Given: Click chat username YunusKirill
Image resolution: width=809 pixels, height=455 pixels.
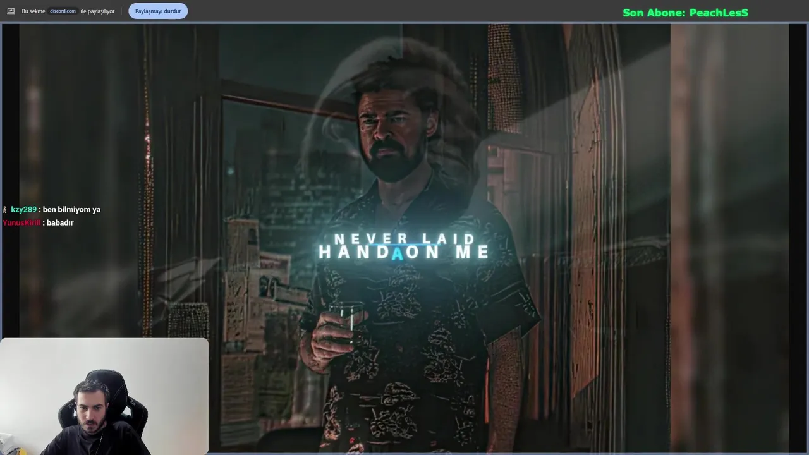Looking at the screenshot, I should pyautogui.click(x=21, y=222).
